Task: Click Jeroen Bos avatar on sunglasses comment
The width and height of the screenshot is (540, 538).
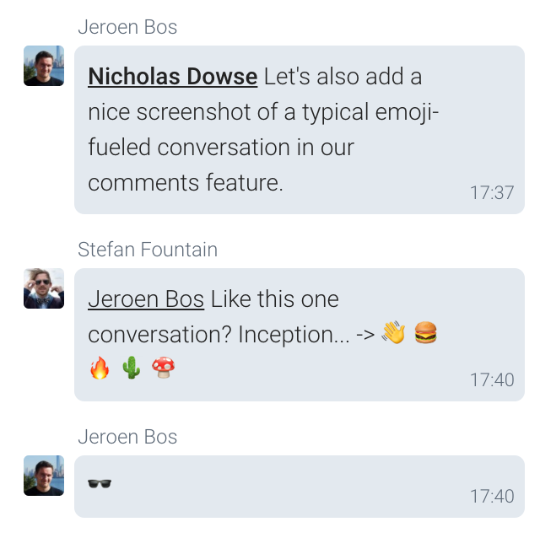Action: (x=44, y=476)
